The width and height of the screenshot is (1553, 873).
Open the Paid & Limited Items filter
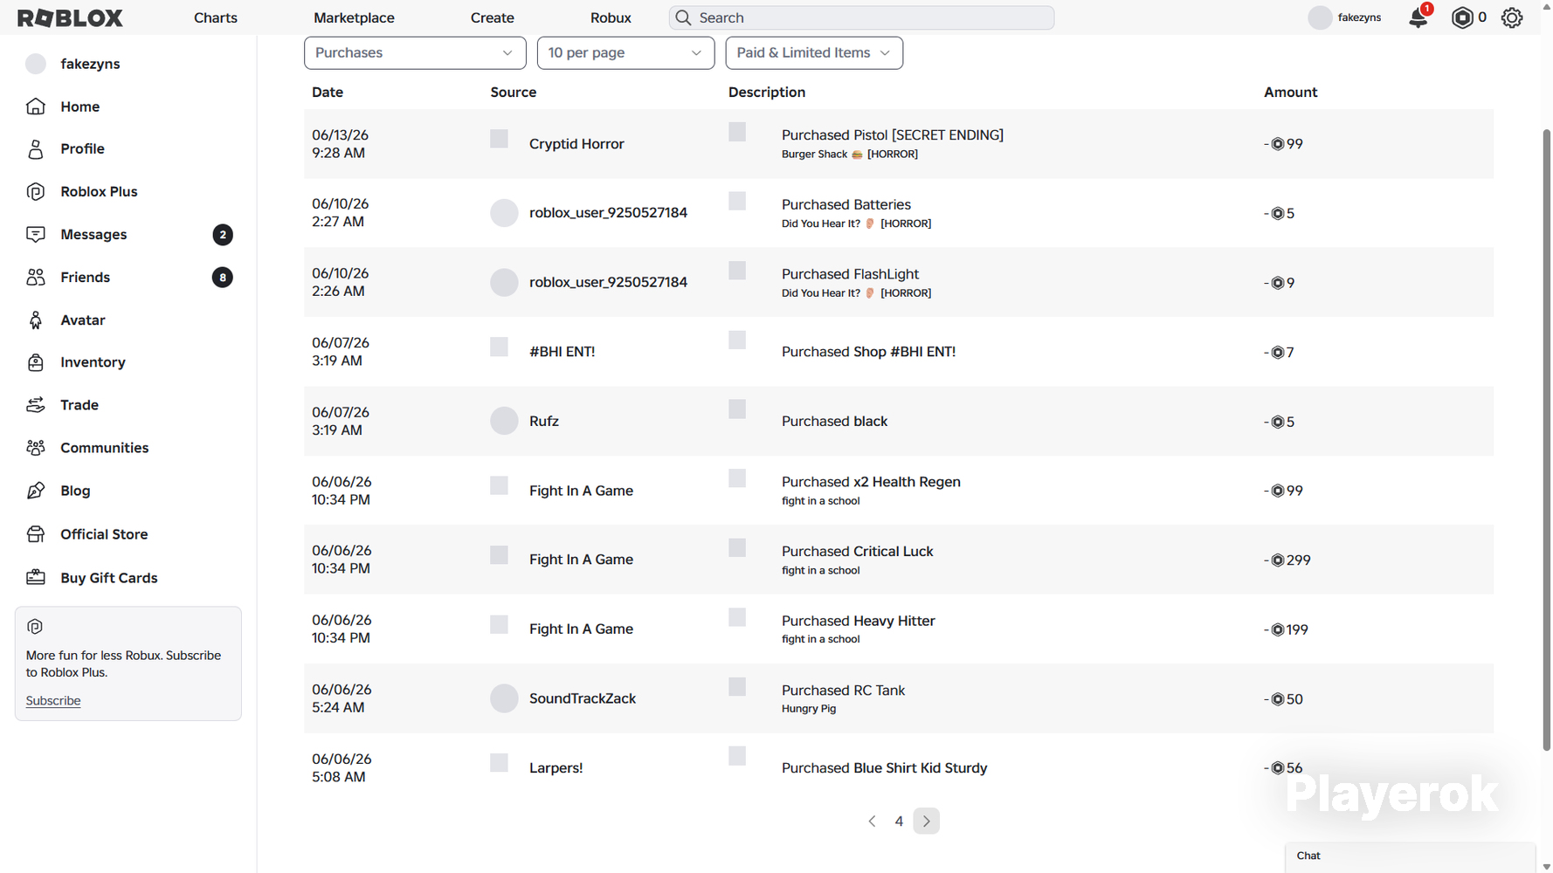[814, 52]
